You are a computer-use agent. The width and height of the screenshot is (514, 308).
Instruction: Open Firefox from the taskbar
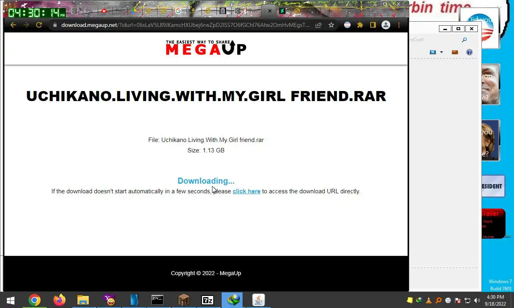(59, 300)
